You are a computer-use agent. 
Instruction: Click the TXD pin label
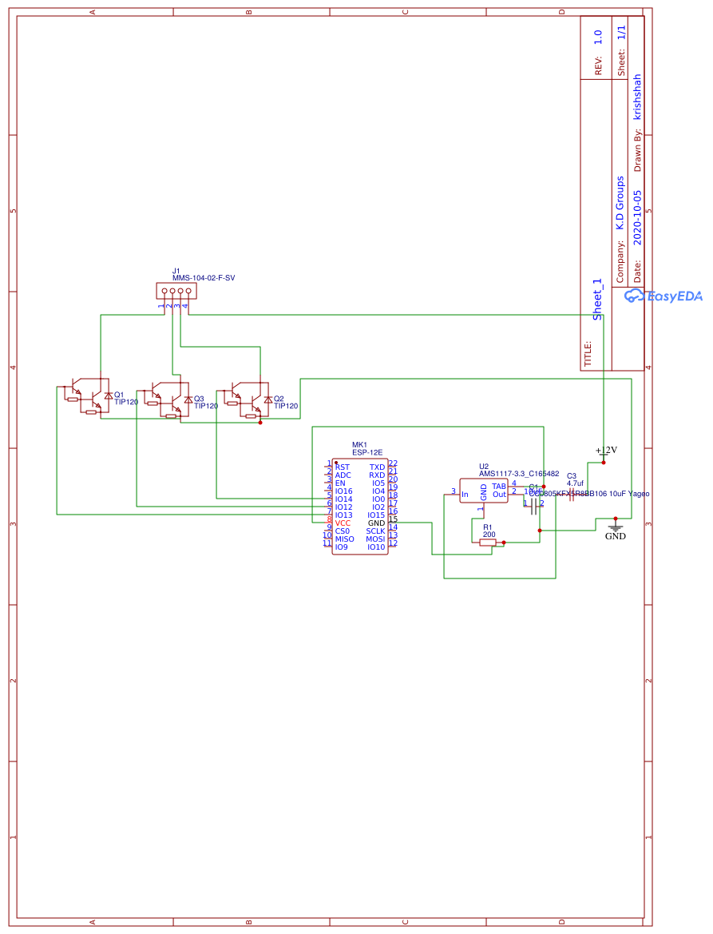tap(378, 467)
